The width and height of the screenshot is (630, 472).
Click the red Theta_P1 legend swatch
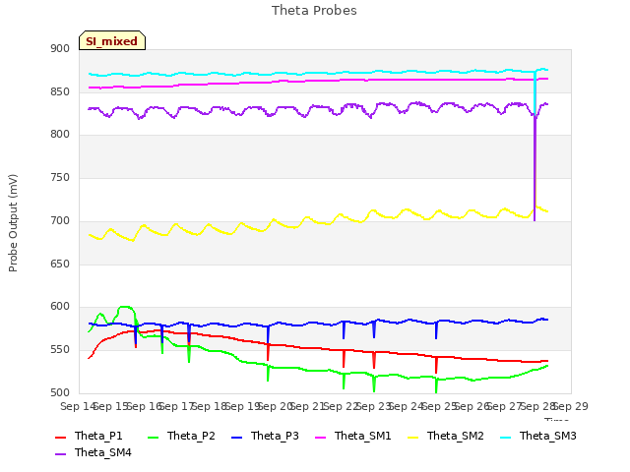[60, 437]
